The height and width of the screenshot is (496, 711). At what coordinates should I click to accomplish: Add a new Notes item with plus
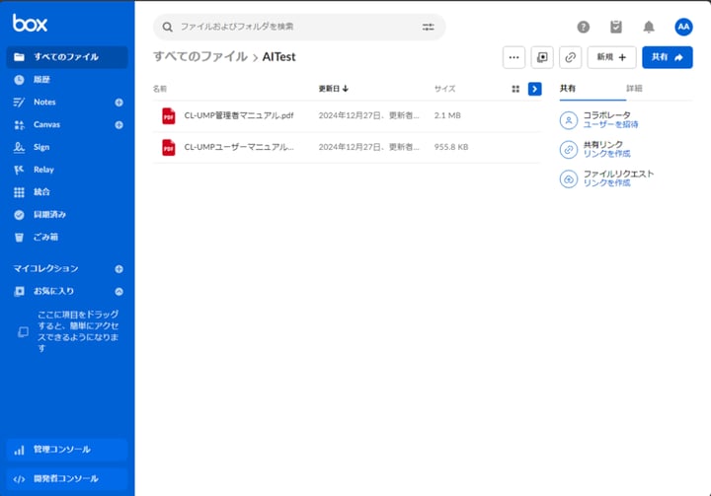(118, 102)
